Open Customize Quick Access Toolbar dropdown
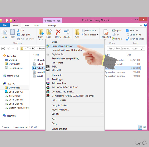149x147 pixels. tap(15, 20)
